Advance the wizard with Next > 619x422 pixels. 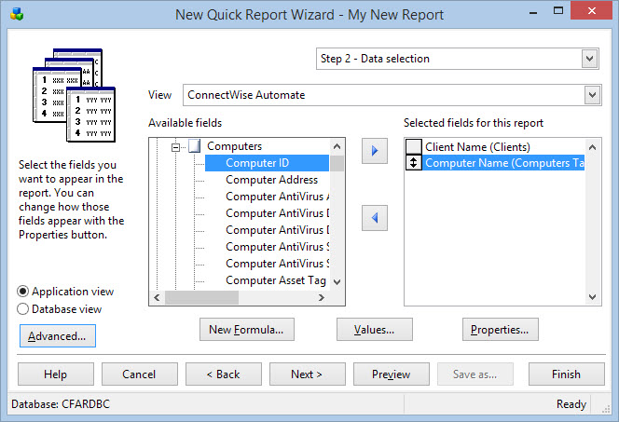[307, 374]
